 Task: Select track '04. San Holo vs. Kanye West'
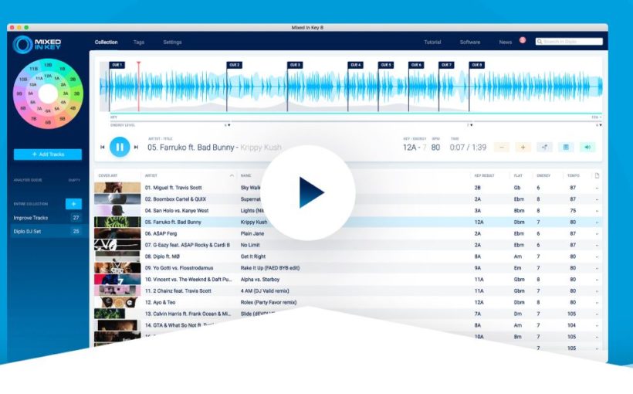[x=177, y=211]
